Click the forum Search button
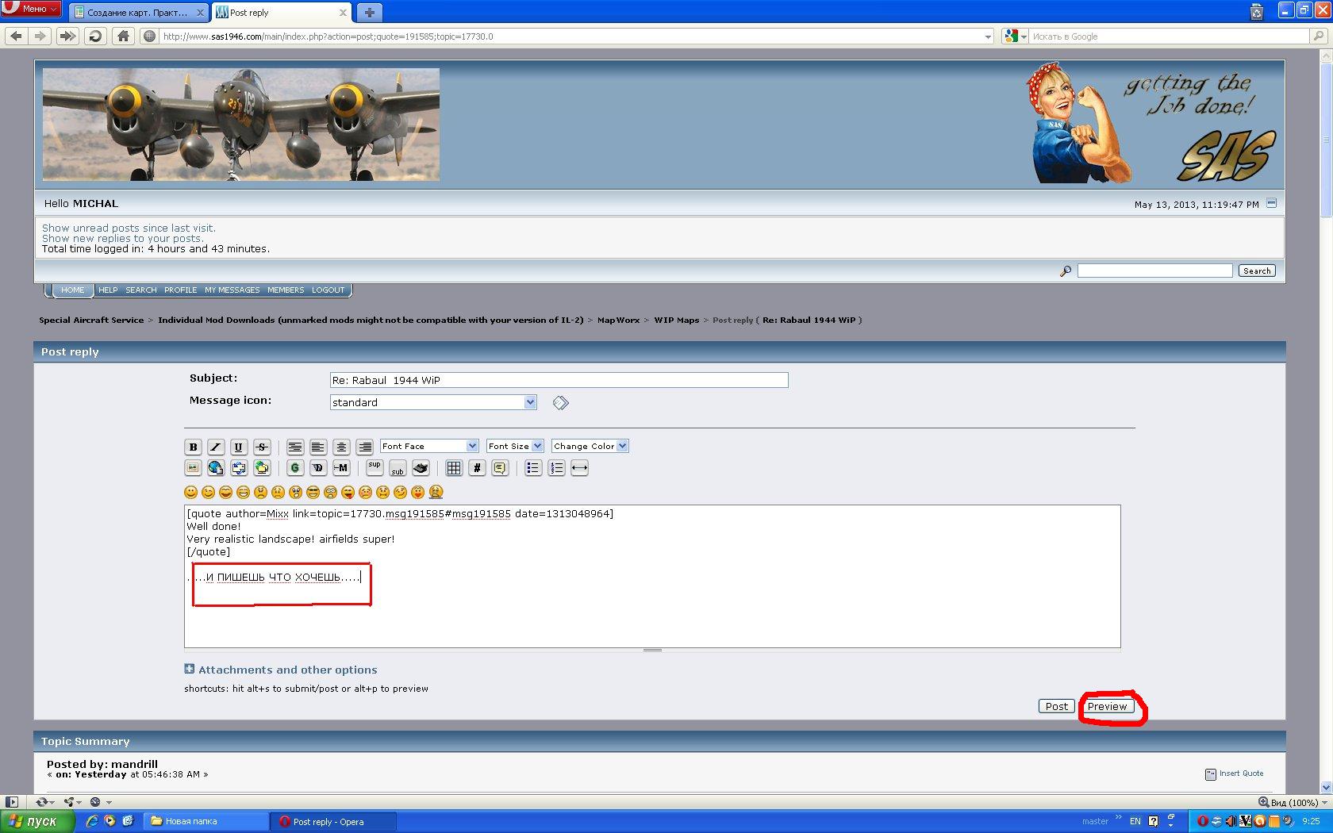 (x=1257, y=271)
